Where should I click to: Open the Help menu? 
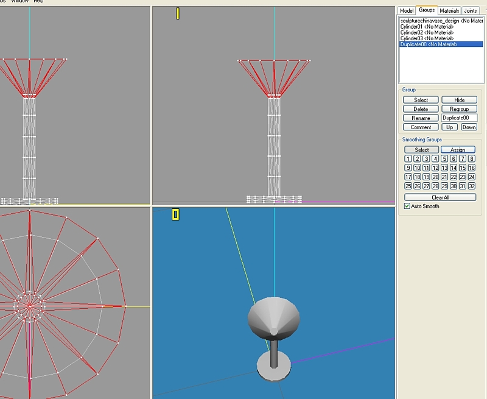click(x=38, y=2)
